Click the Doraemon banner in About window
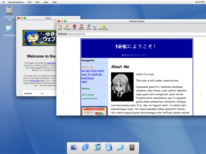This screenshot has width=206, height=154. coord(39,38)
